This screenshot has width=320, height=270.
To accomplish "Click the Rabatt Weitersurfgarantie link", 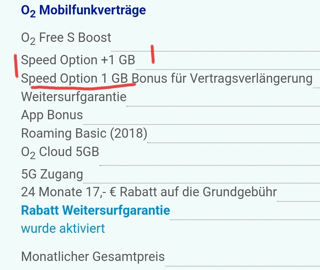I will (96, 210).
